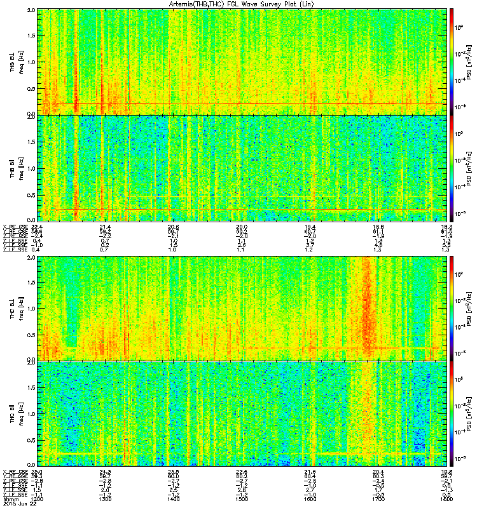Click the THB B-parallel PSD color bar

point(451,168)
